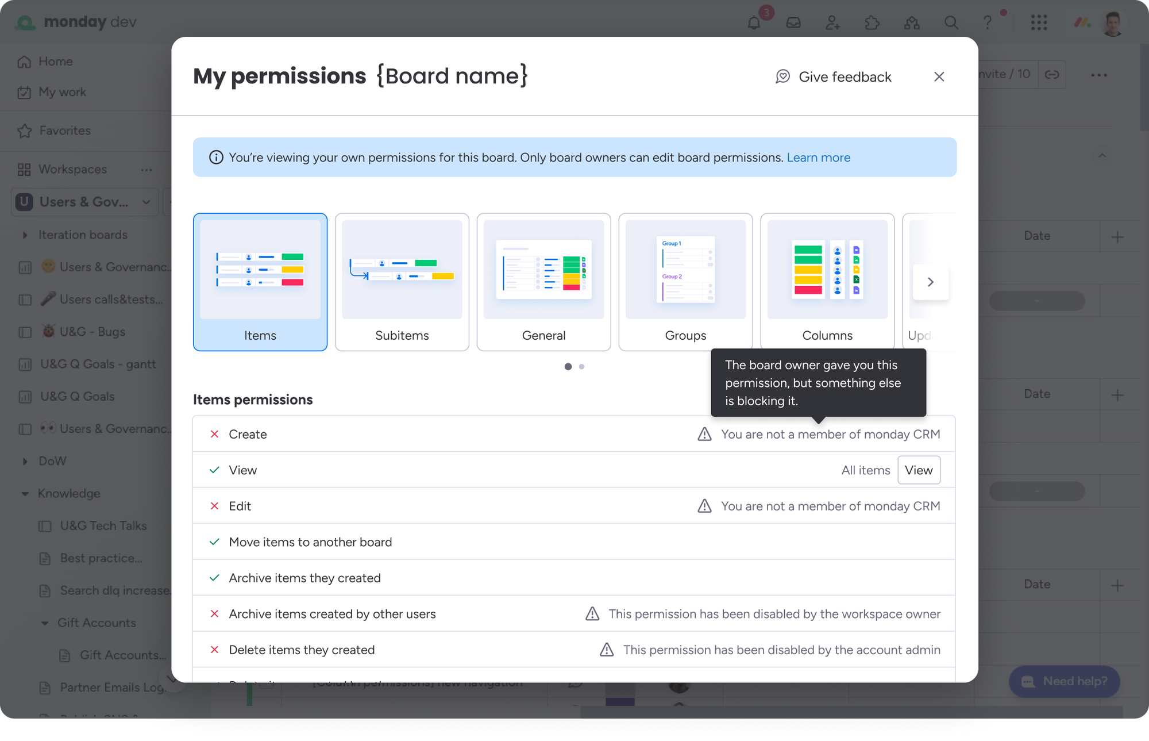Switch to the Groups permission tab

(x=686, y=282)
